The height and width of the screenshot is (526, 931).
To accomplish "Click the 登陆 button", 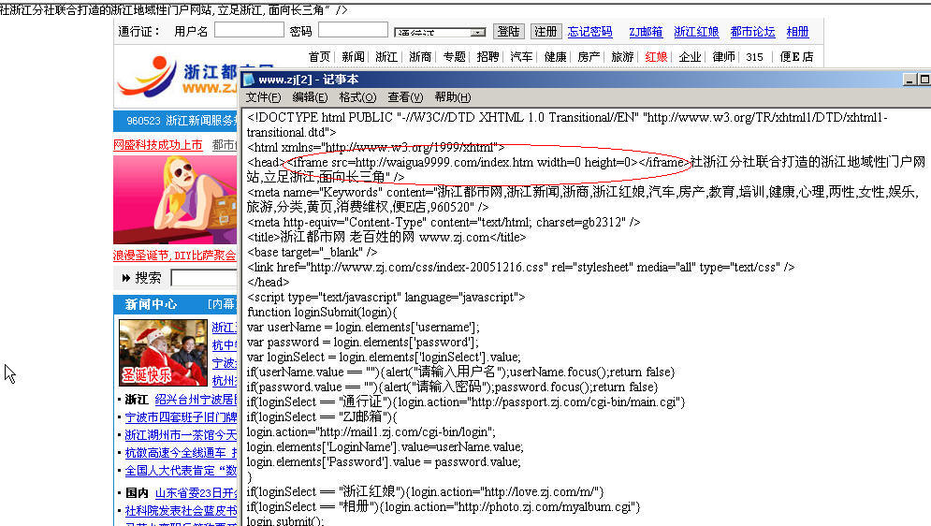I will pos(509,32).
